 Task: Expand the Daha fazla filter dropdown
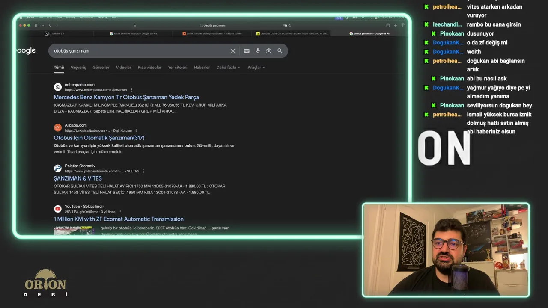click(x=228, y=68)
